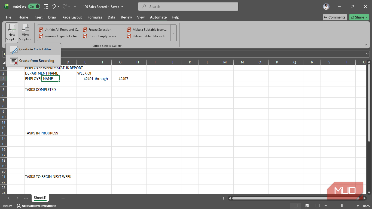Image resolution: width=372 pixels, height=209 pixels.
Task: Run Freeze Selection script
Action: click(x=97, y=30)
